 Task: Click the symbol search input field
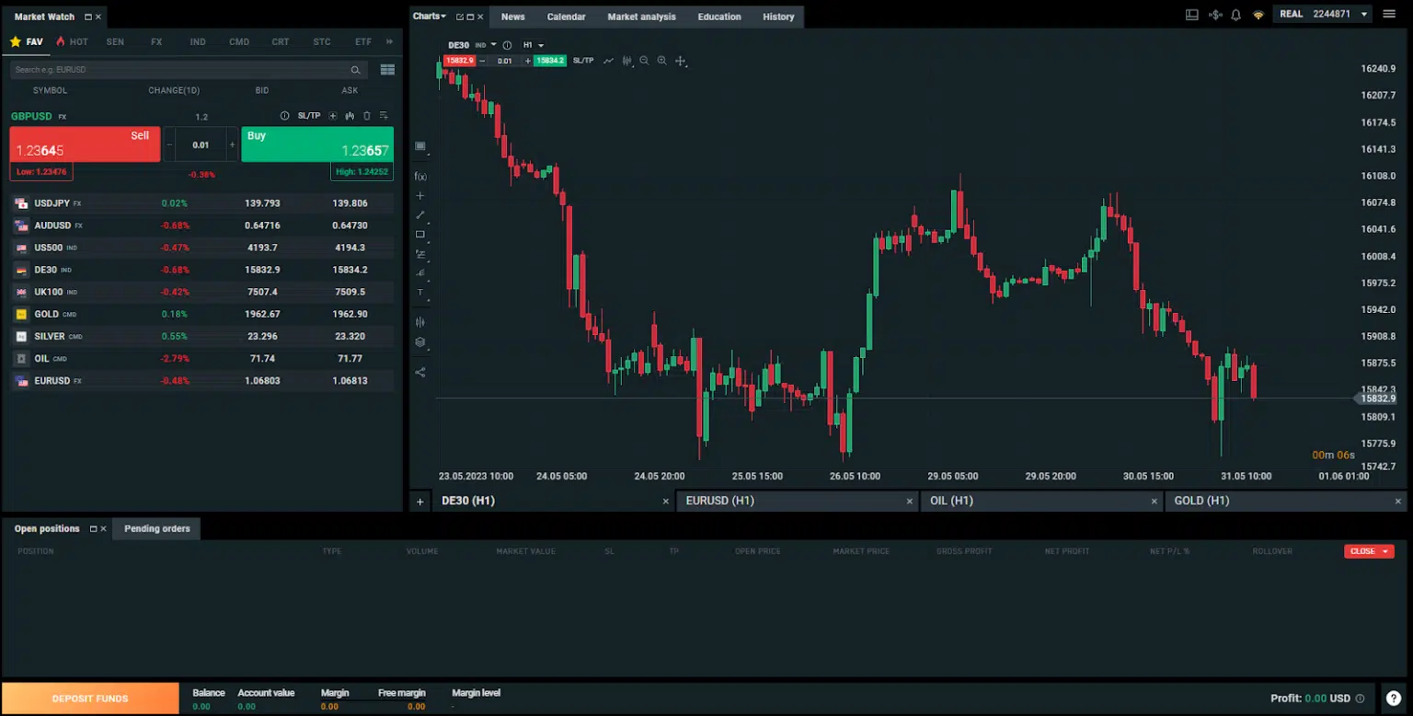coord(181,70)
